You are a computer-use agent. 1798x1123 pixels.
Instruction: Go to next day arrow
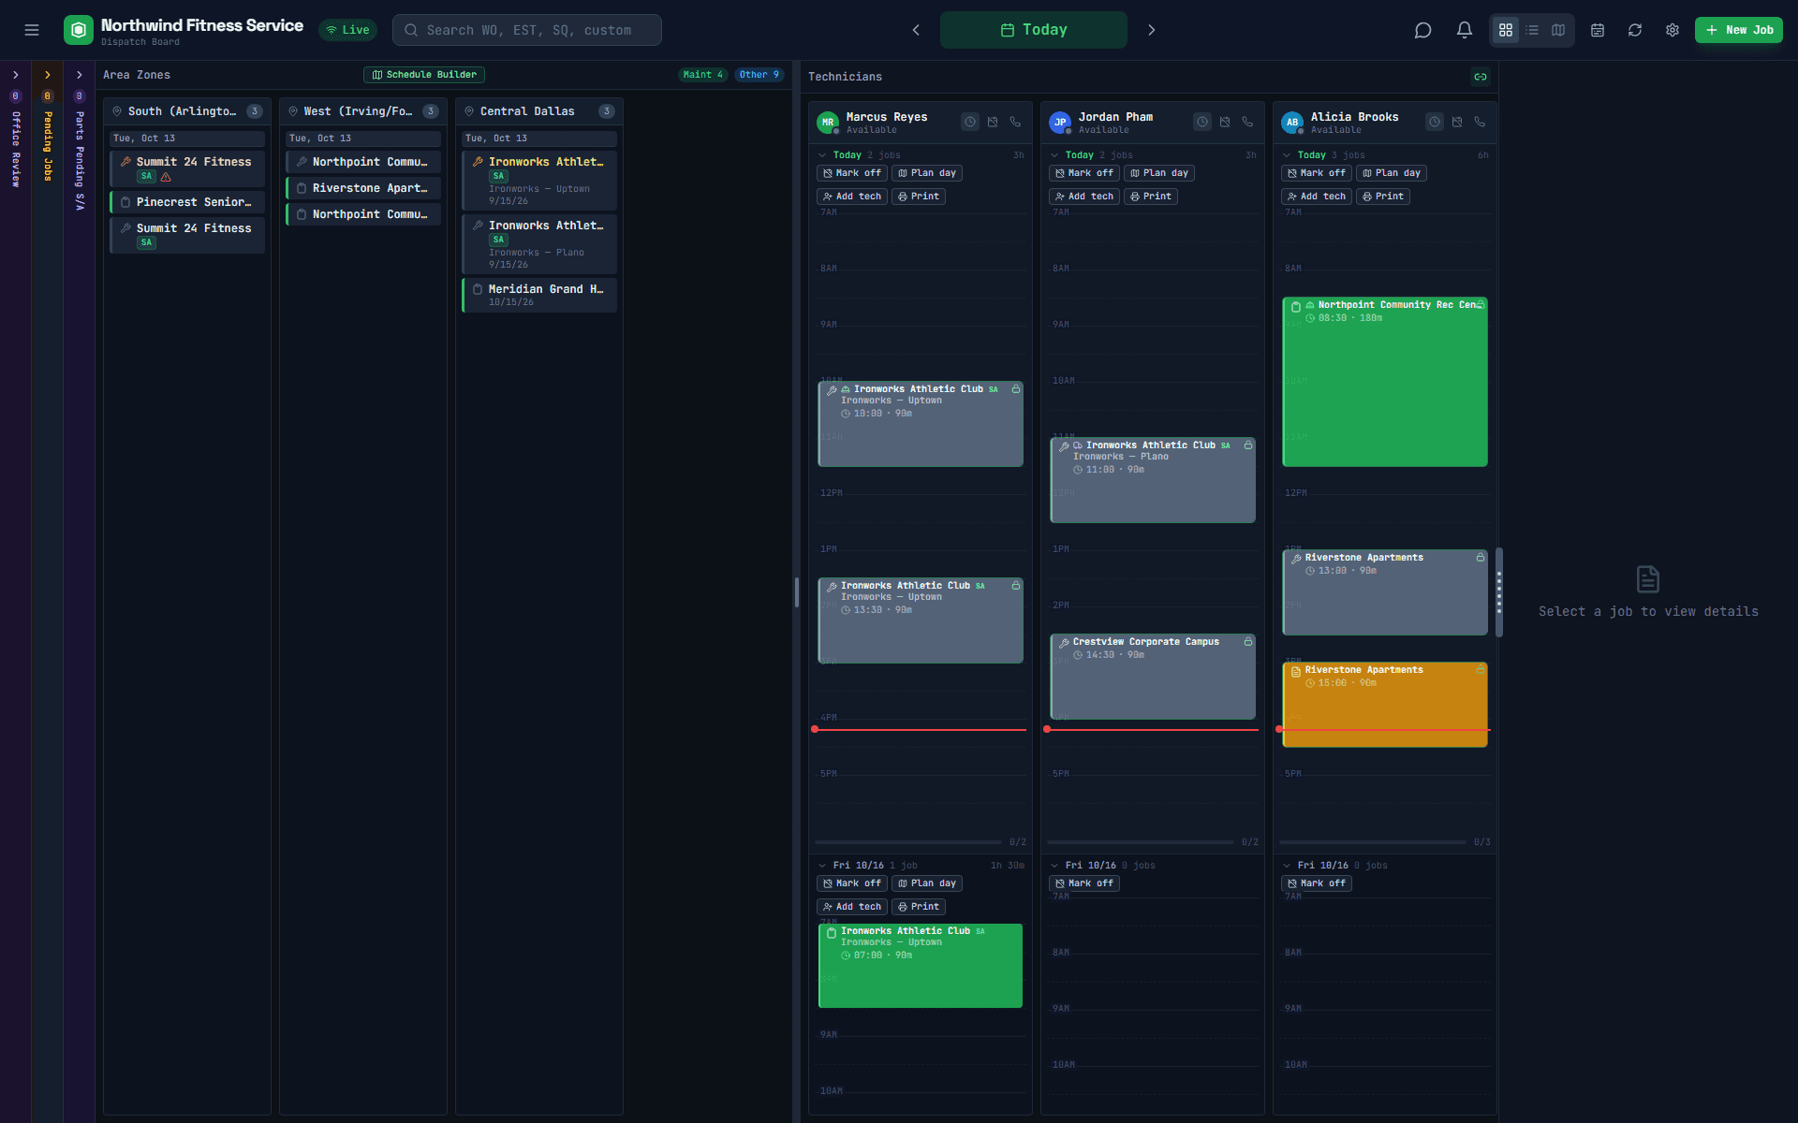coord(1152,30)
